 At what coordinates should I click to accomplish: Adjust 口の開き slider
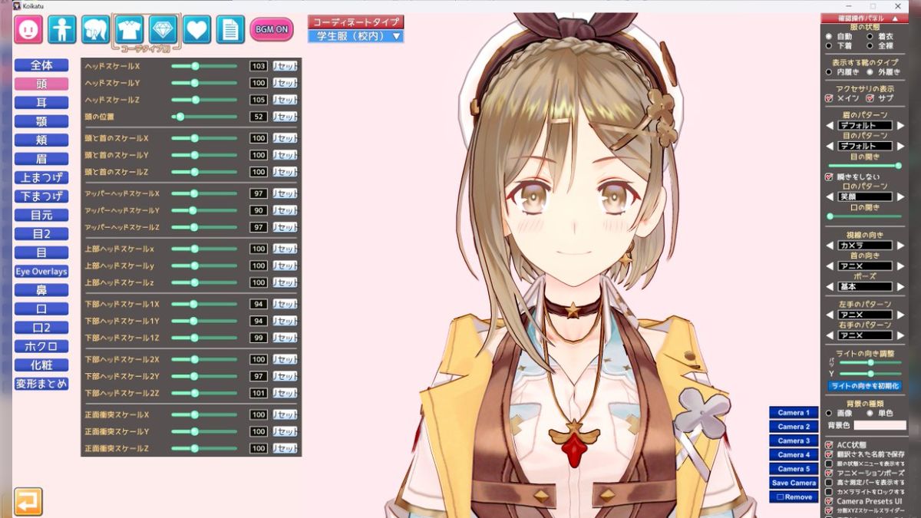pos(864,216)
